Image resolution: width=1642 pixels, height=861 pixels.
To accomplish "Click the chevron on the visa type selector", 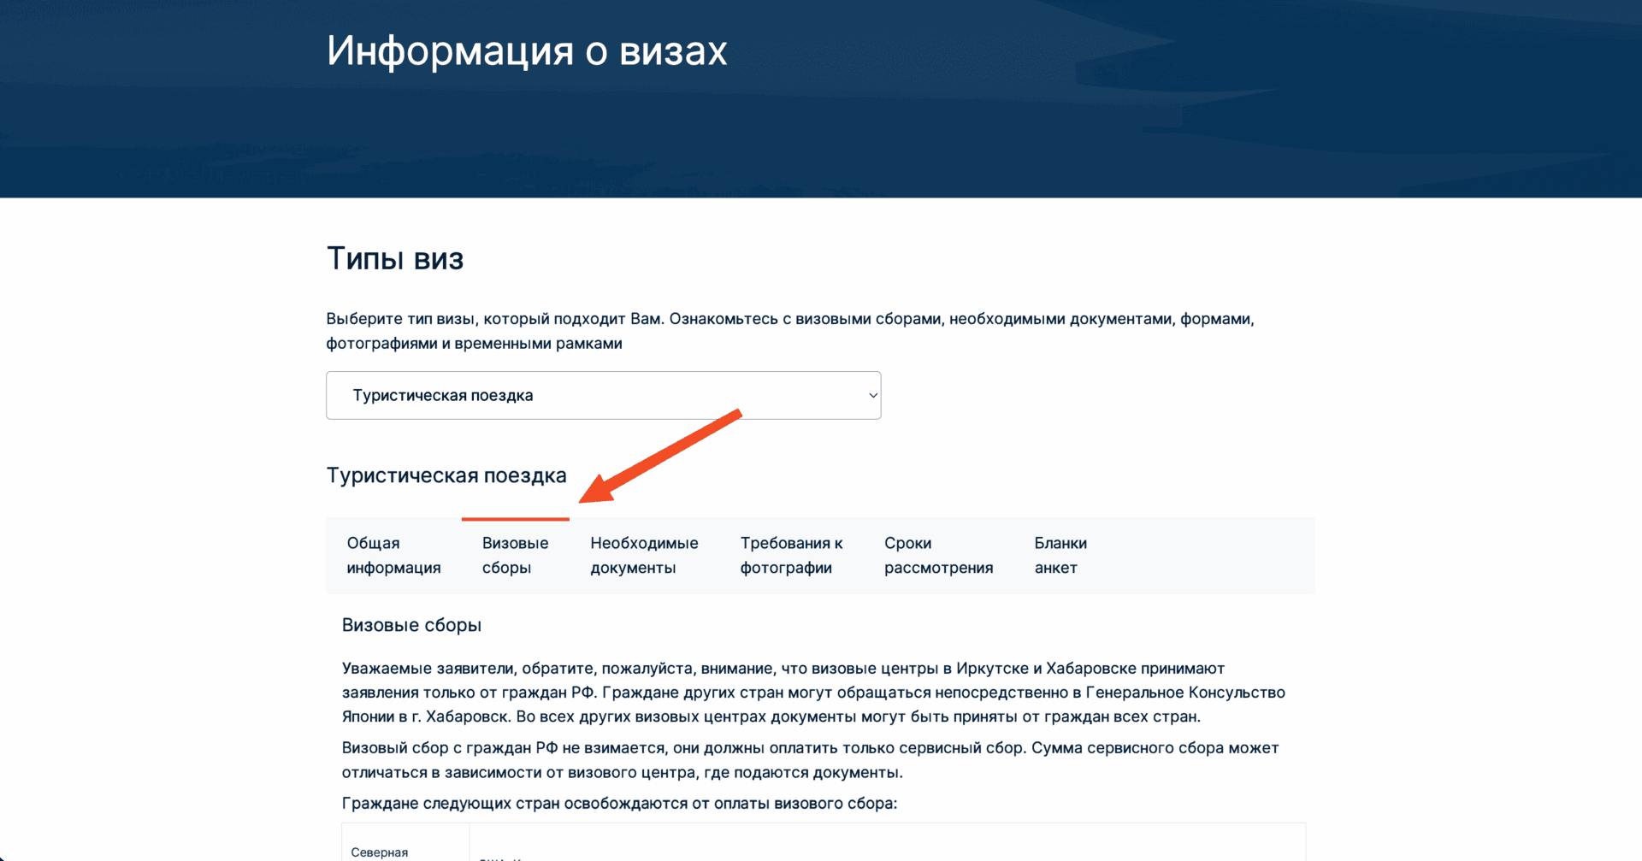I will click(x=872, y=395).
